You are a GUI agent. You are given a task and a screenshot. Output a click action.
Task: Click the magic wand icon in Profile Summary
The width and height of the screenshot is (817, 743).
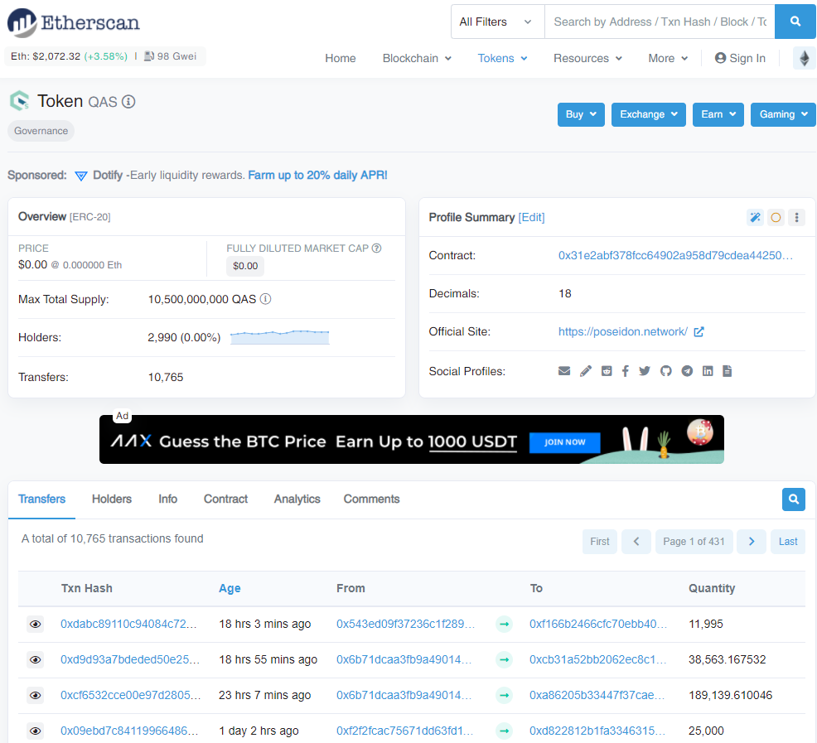coord(755,217)
